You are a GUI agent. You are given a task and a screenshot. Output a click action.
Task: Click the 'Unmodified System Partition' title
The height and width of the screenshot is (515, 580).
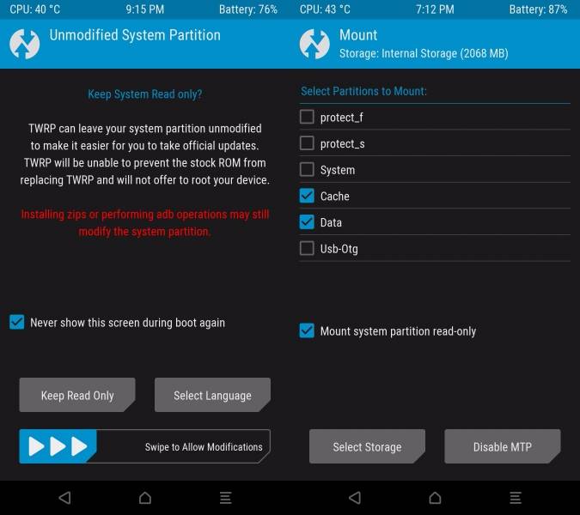(x=135, y=35)
